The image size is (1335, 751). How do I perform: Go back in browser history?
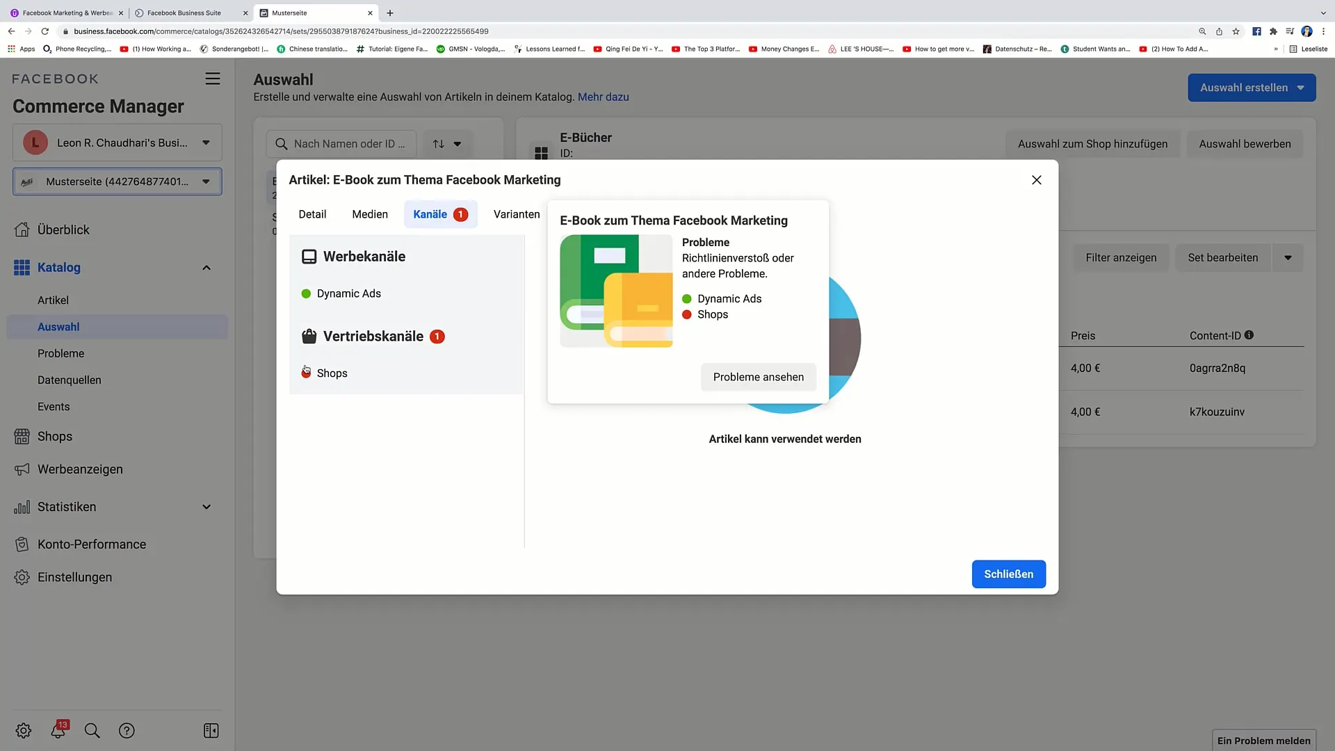11,31
